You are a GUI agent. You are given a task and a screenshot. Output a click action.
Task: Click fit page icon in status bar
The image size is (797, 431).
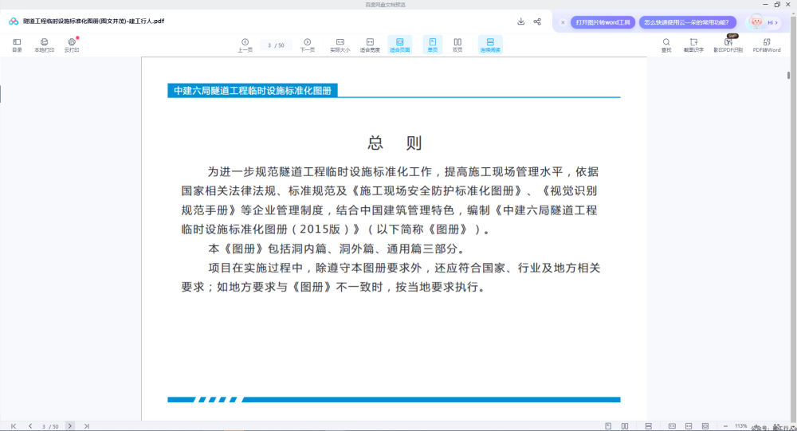click(x=705, y=426)
